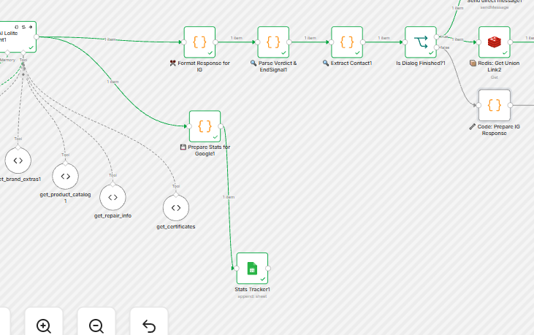Click the output handle of Parse Verdict & EndSignal1
Viewport: 534px width, 335px height.
pos(289,42)
